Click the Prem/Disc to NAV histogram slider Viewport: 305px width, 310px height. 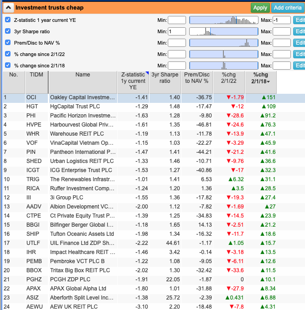[224, 43]
